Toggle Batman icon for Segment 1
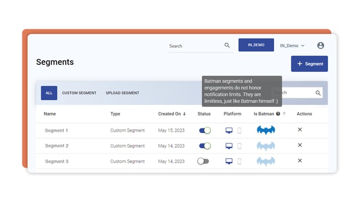Screen dimensions: 359x202 266,130
